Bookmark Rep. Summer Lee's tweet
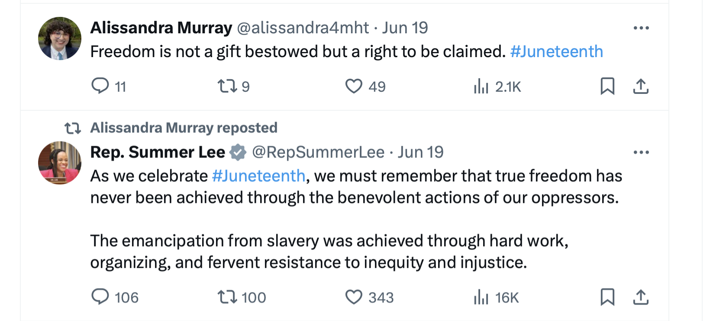710x321 pixels. click(x=607, y=297)
